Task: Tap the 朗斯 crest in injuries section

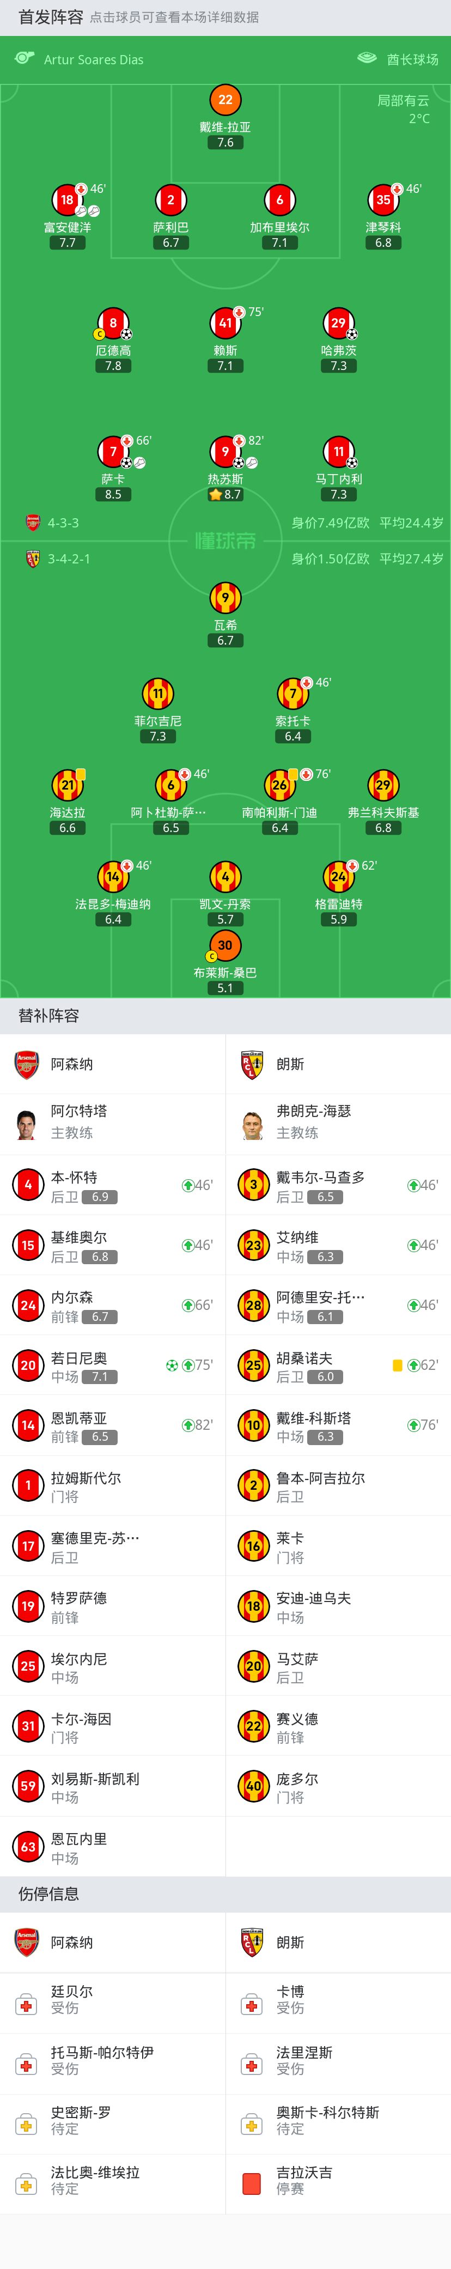Action: 253,1942
